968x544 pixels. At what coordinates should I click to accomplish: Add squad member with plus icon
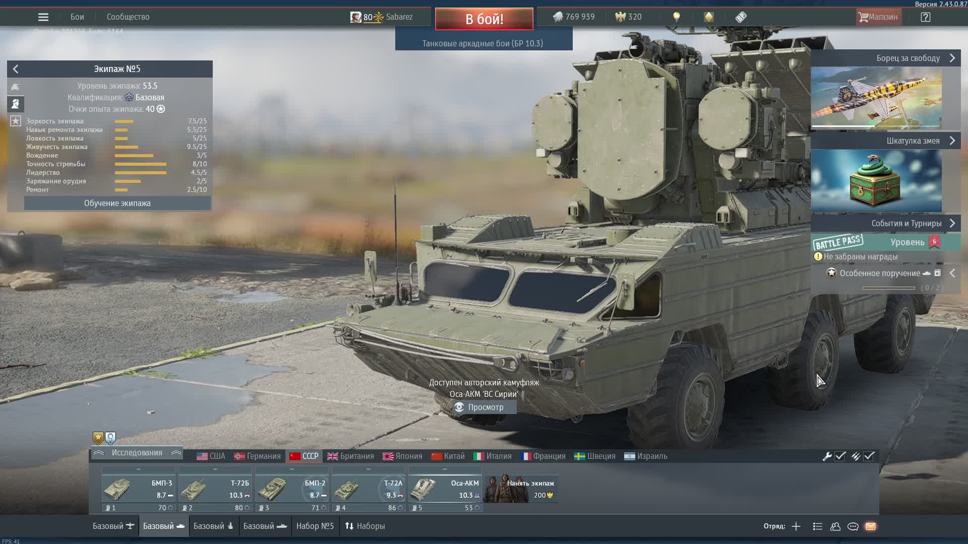[796, 526]
